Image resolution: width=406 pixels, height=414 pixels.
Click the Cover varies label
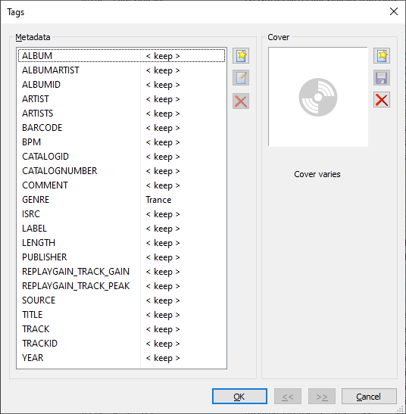click(317, 174)
